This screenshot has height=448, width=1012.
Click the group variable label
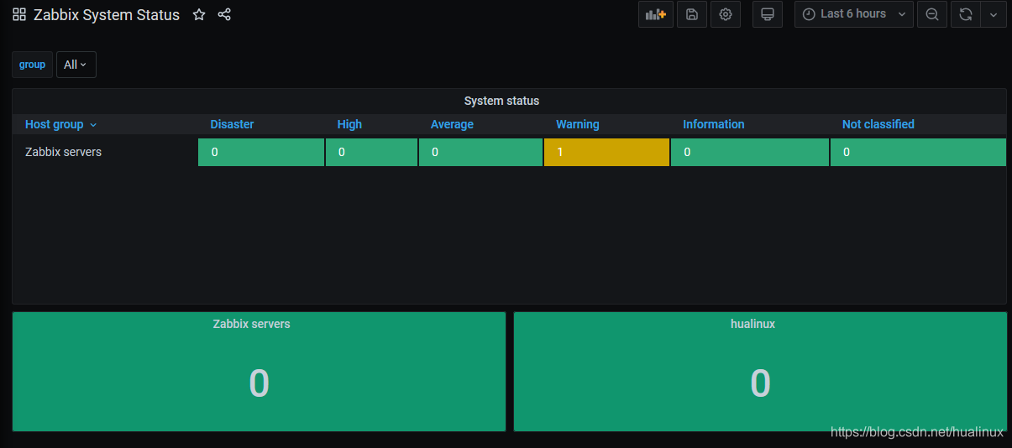(32, 65)
